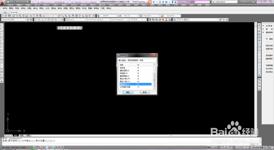Toggle the layer freeze sun icon in the layer dropdown
The height and width of the screenshot is (150, 274).
point(180,20)
